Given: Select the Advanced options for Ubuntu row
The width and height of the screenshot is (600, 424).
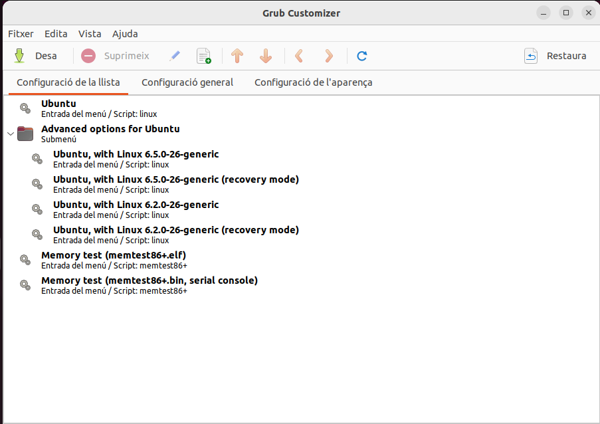Looking at the screenshot, I should pyautogui.click(x=302, y=134).
